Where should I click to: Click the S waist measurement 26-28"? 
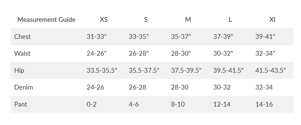pos(139,54)
